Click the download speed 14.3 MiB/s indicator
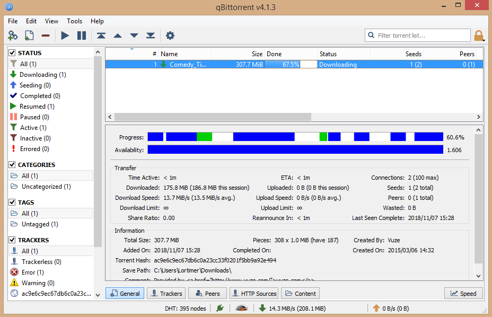Screen dimensions: 492x317 point(293,309)
